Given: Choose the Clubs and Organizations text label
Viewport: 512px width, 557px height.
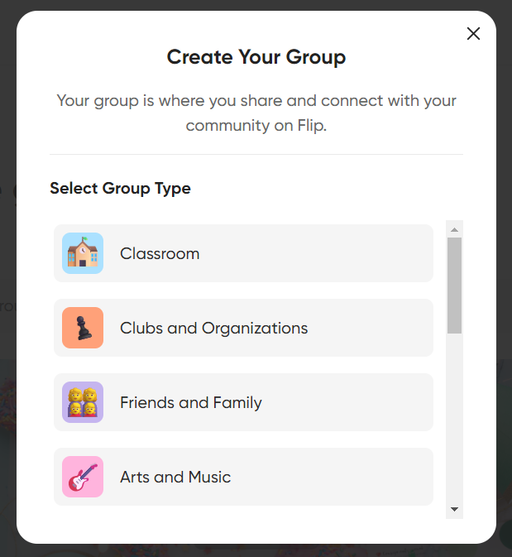Looking at the screenshot, I should pyautogui.click(x=213, y=329).
